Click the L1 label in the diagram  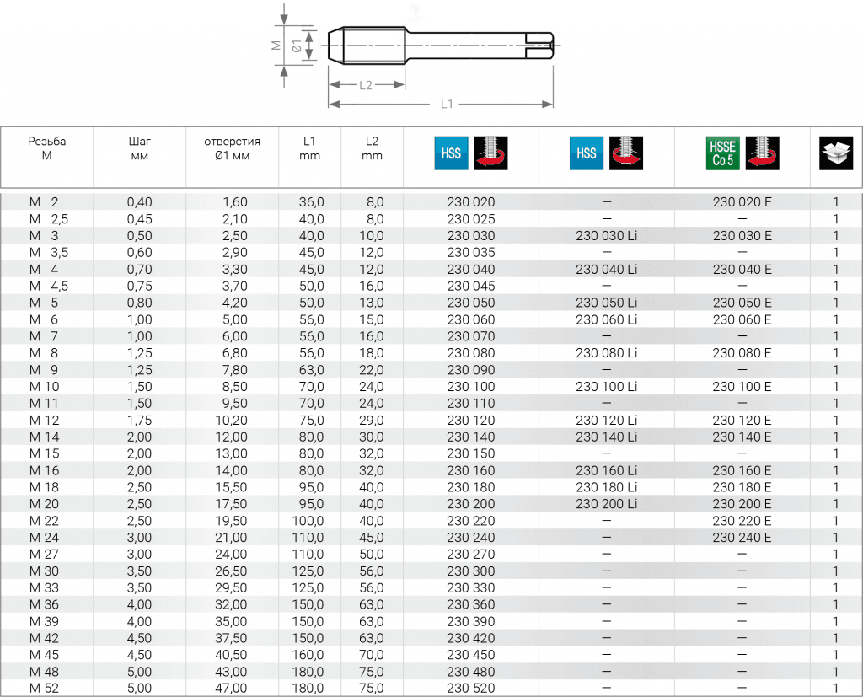pos(447,104)
